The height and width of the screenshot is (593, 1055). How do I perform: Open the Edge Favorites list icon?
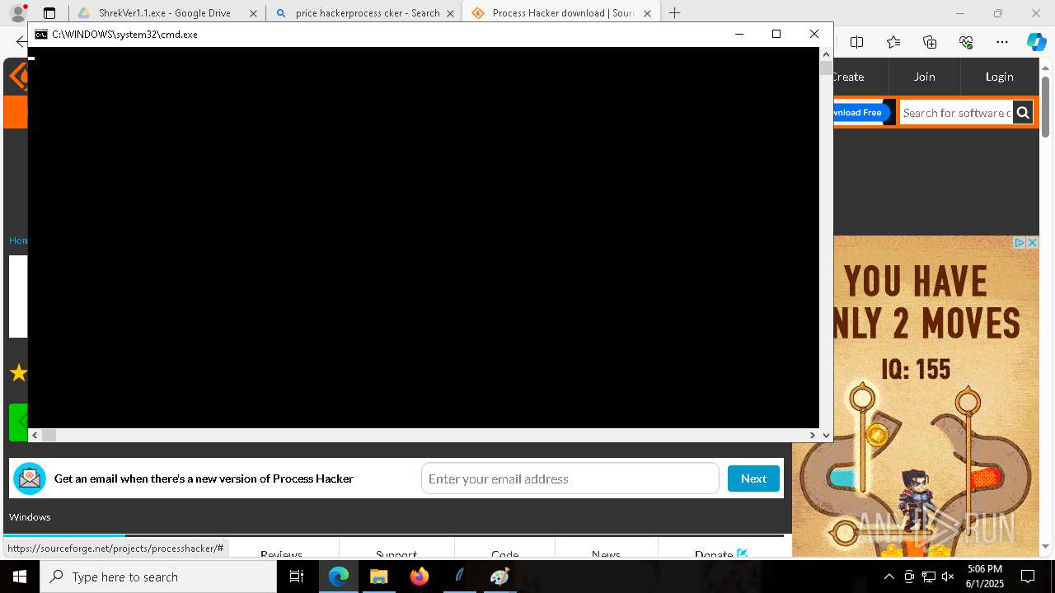point(893,42)
